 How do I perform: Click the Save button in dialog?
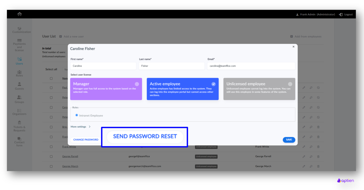coord(289,140)
